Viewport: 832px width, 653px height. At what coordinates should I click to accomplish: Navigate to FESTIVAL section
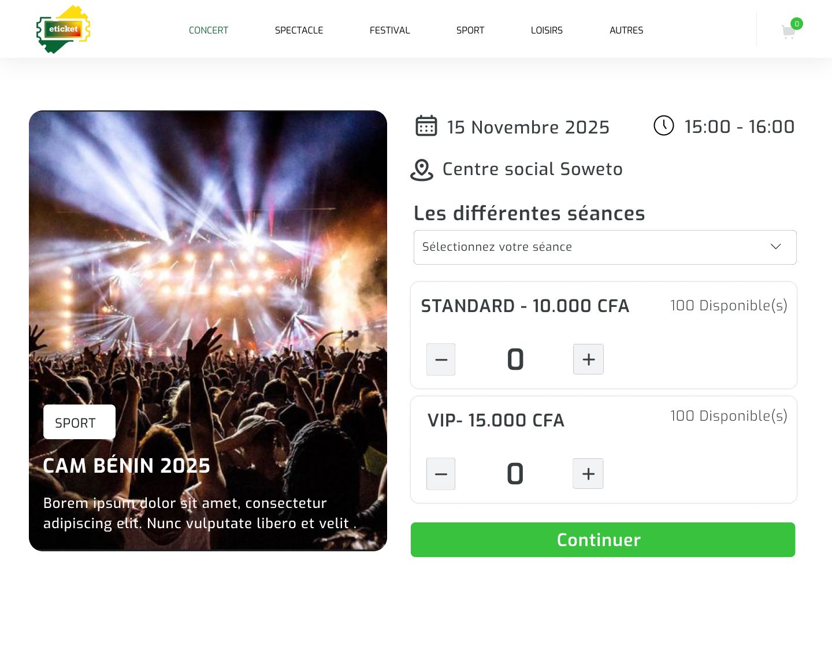point(389,30)
